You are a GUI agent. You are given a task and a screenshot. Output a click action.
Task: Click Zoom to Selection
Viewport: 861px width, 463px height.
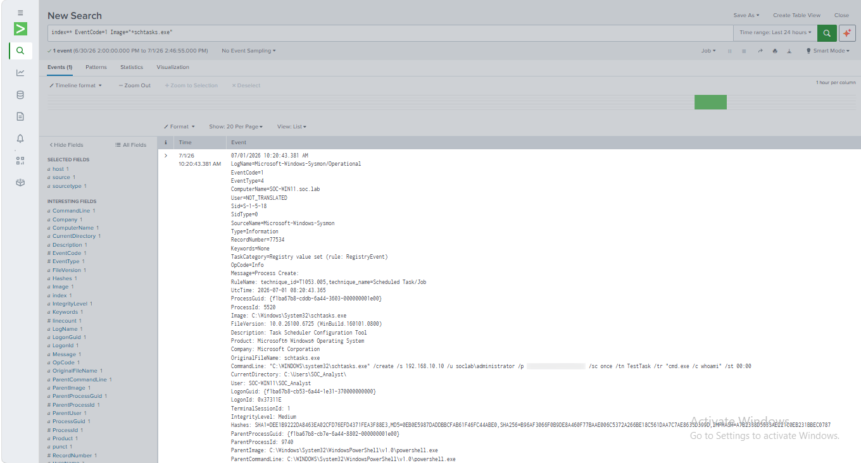[191, 85]
